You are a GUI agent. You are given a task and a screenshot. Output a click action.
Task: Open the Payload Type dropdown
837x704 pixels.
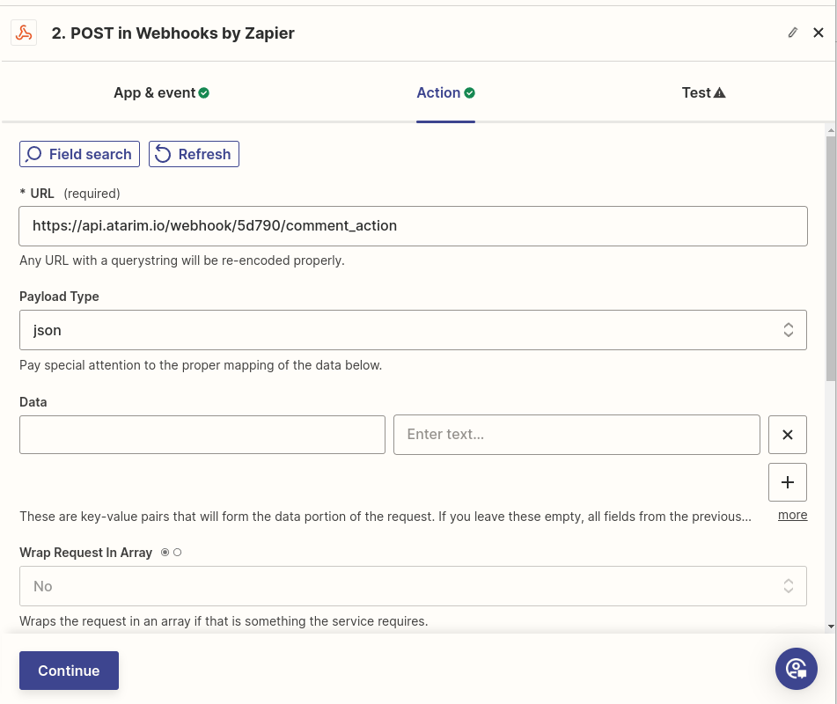[413, 330]
